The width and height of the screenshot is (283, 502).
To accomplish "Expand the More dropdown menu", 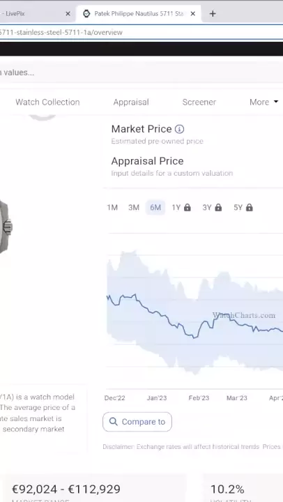I will point(264,102).
